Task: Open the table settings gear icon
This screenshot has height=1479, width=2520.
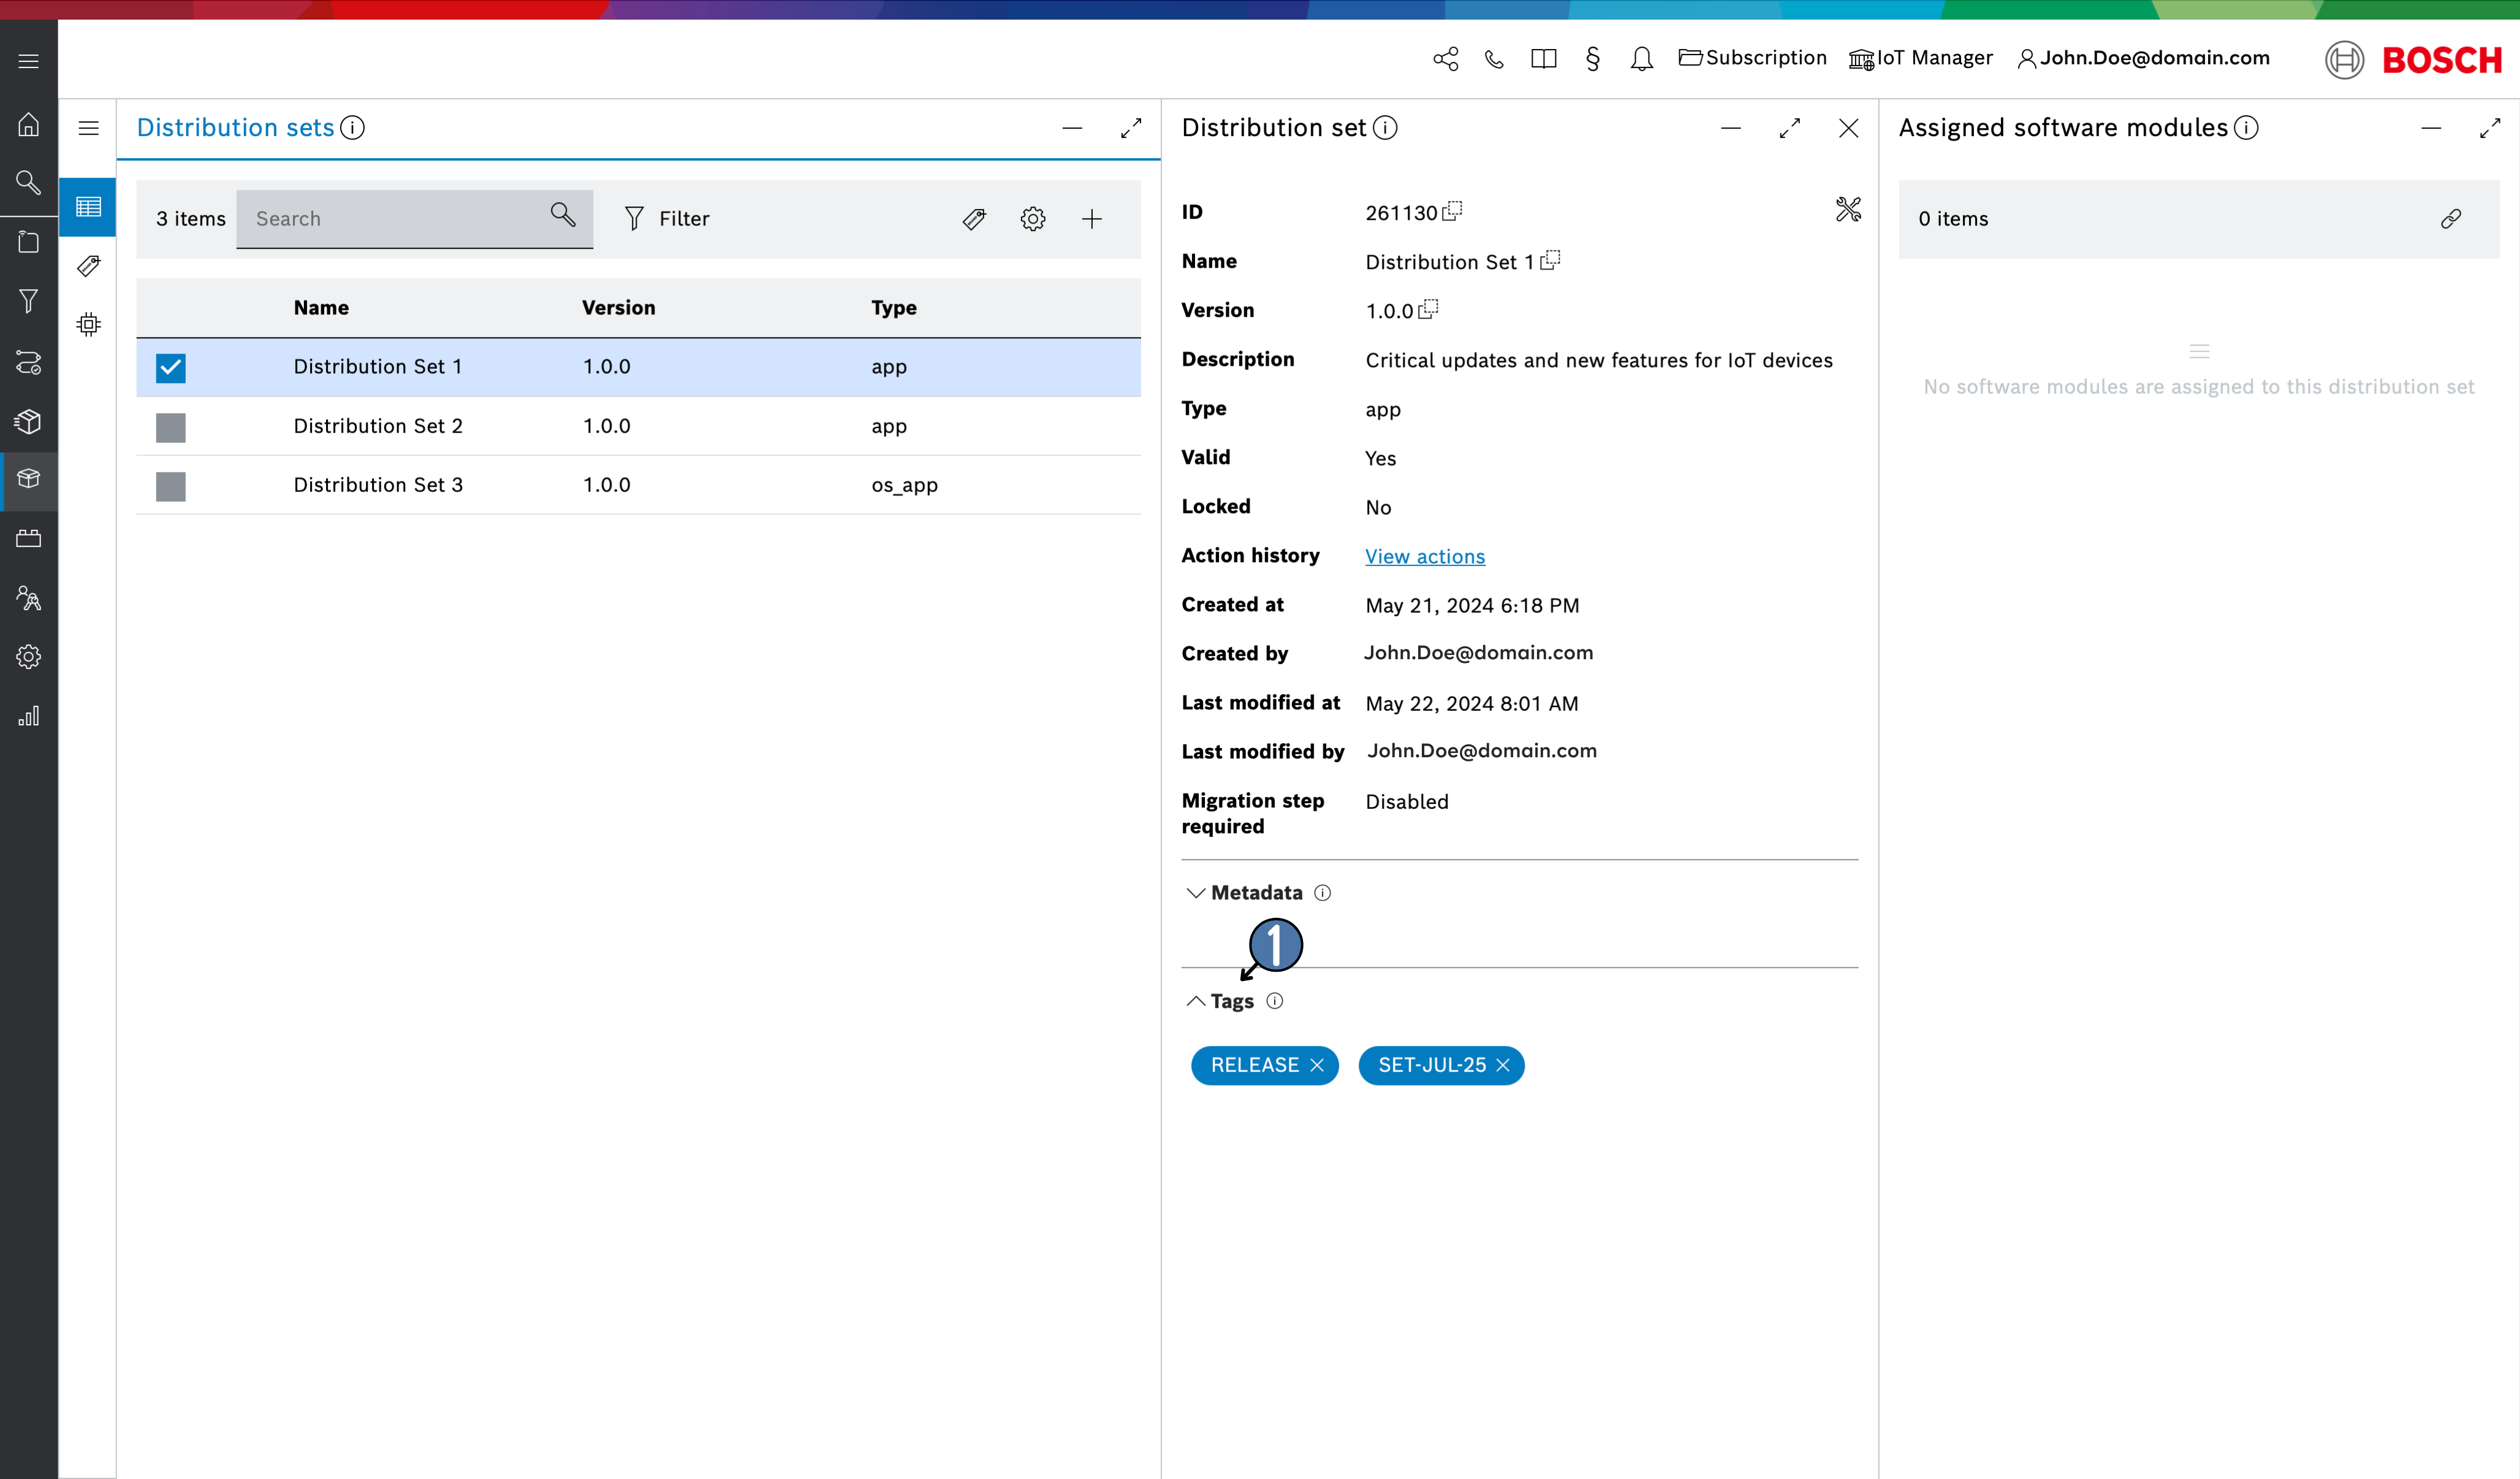Action: (1032, 219)
